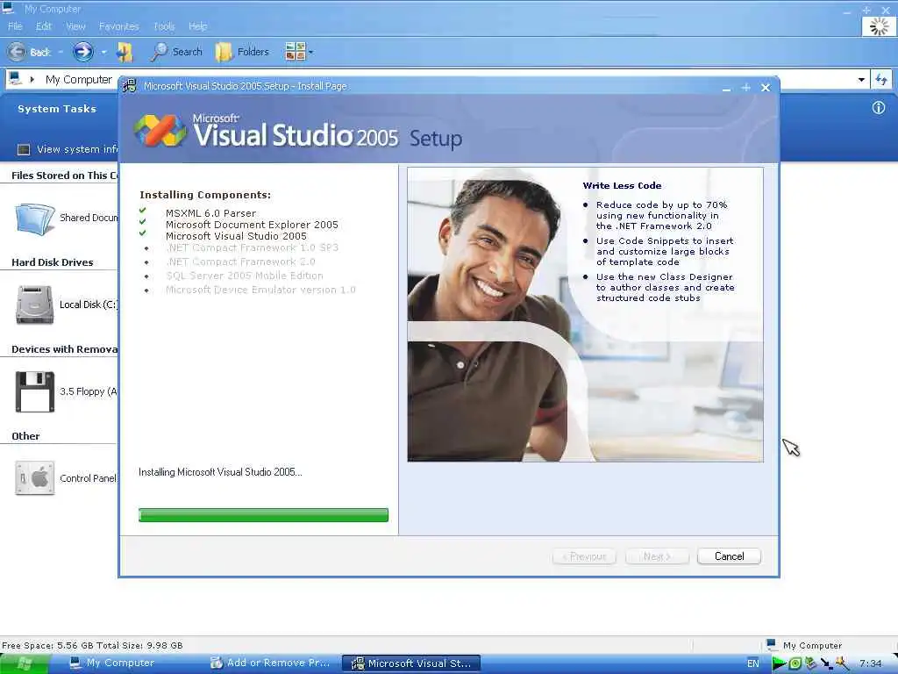Click the Views thumbnails icon in toolbar
This screenshot has height=674, width=898.
(x=295, y=52)
